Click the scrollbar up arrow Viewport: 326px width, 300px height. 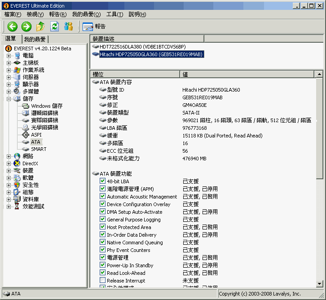319,74
